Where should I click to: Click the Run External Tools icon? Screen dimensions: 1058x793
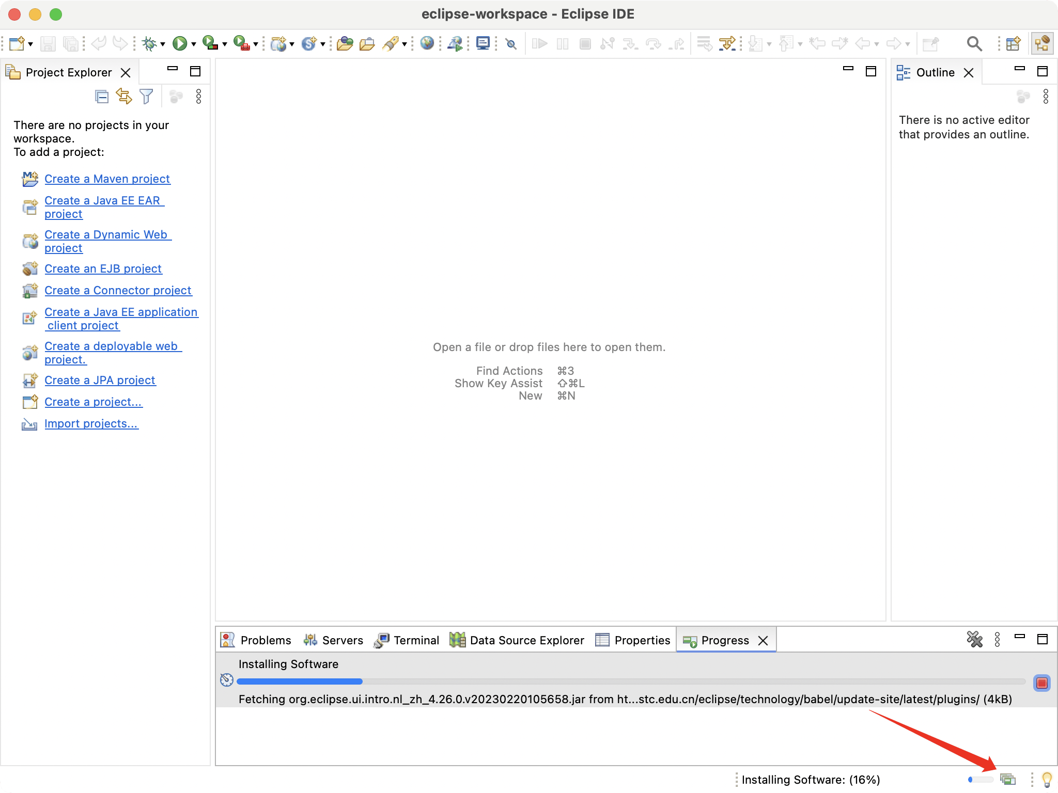click(241, 43)
